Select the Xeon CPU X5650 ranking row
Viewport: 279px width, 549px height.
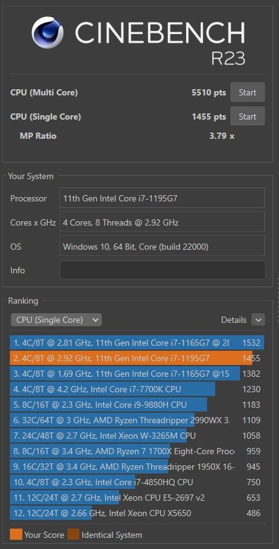click(137, 513)
